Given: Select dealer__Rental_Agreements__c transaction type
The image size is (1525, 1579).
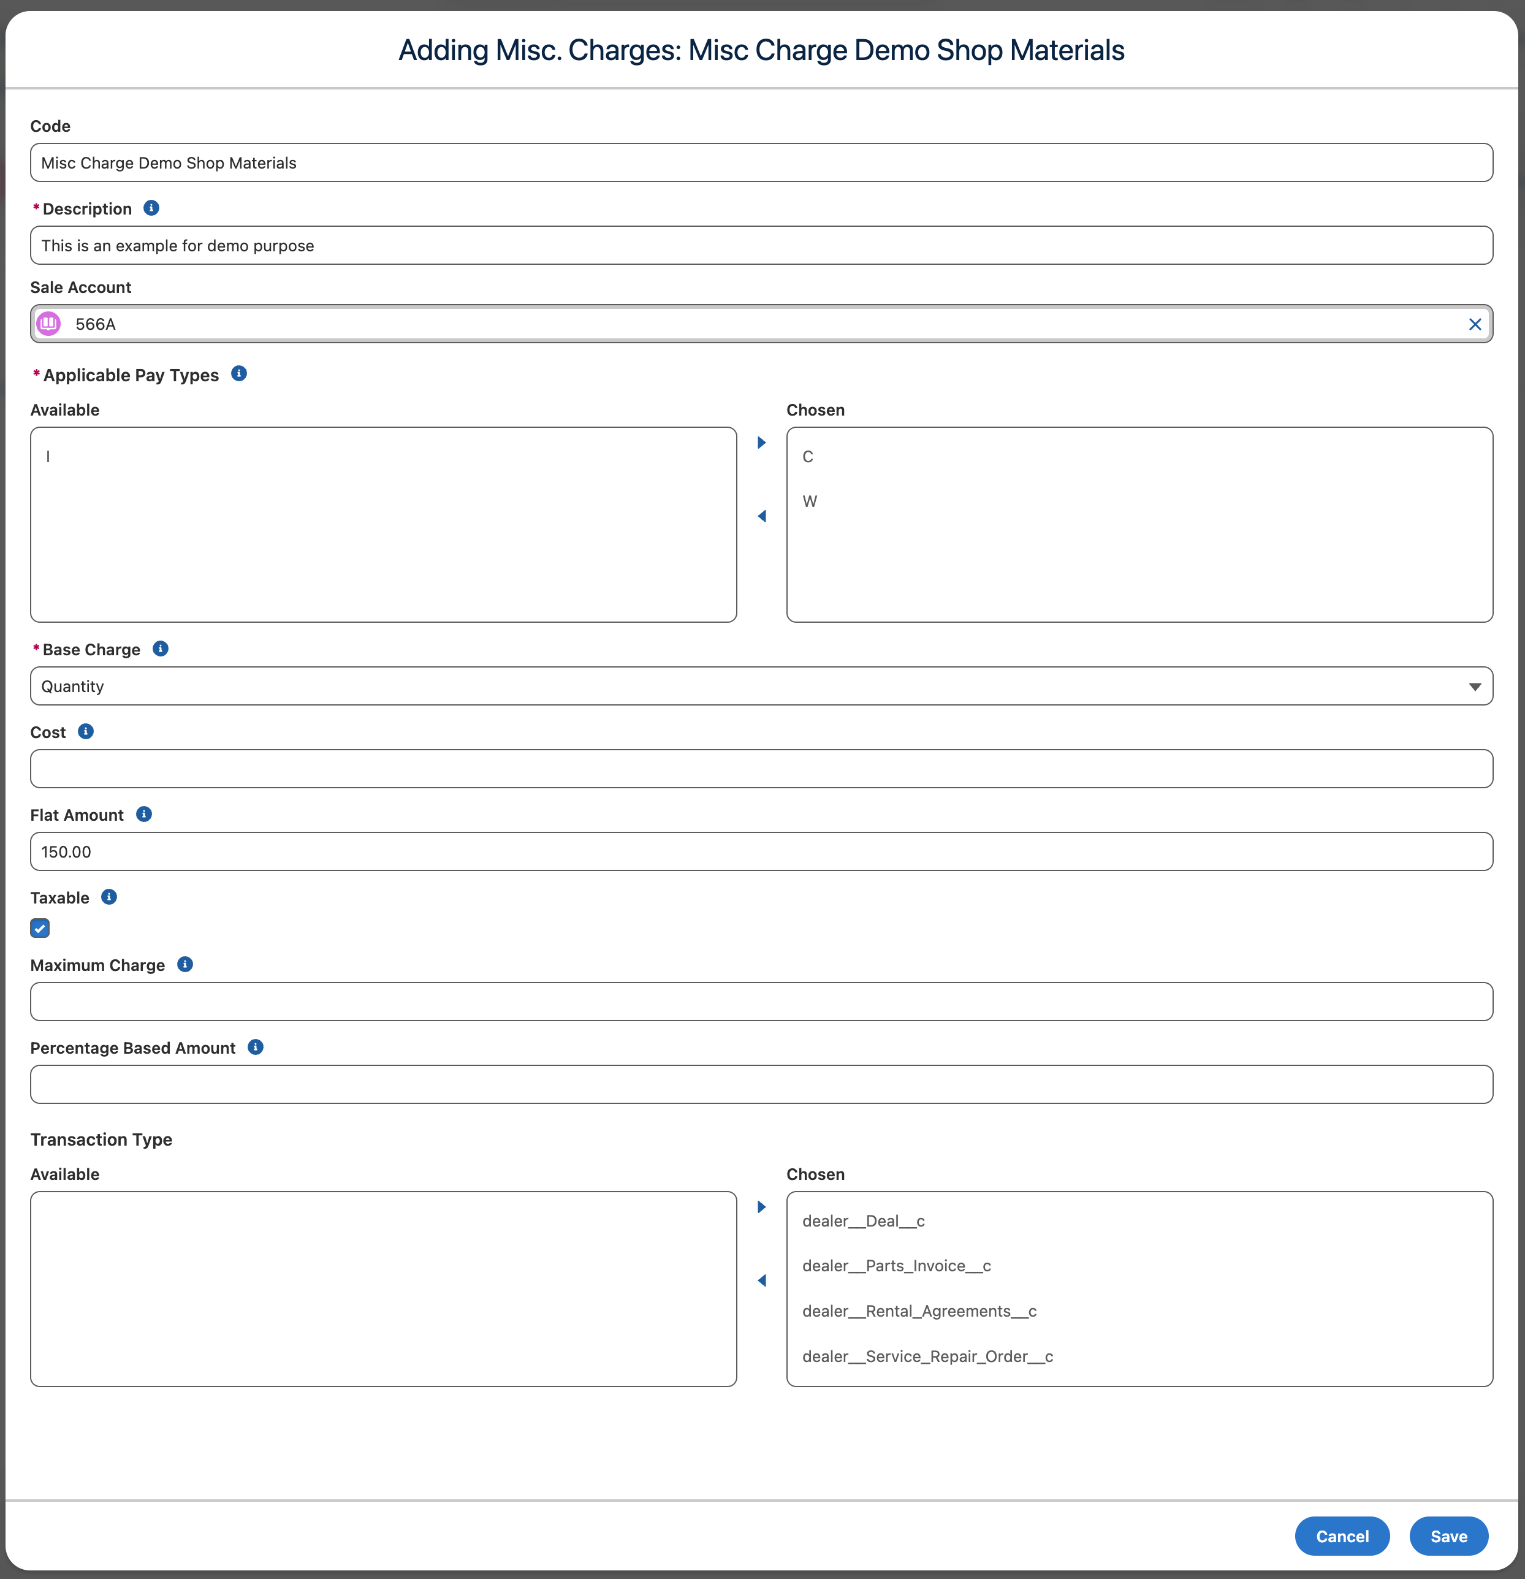Looking at the screenshot, I should coord(1139,1312).
